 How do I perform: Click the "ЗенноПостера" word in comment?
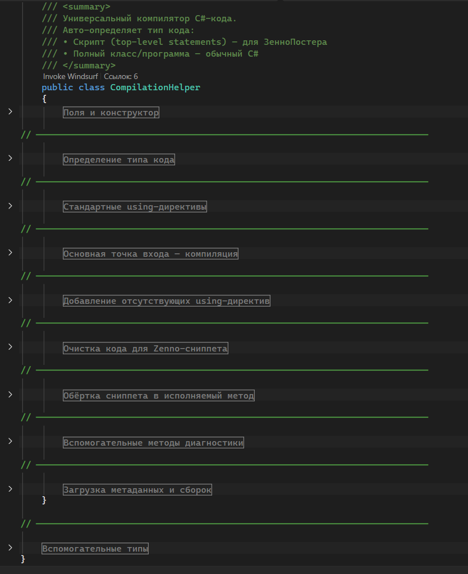[x=295, y=42]
